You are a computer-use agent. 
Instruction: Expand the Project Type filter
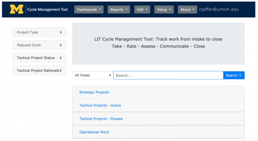pos(39,32)
